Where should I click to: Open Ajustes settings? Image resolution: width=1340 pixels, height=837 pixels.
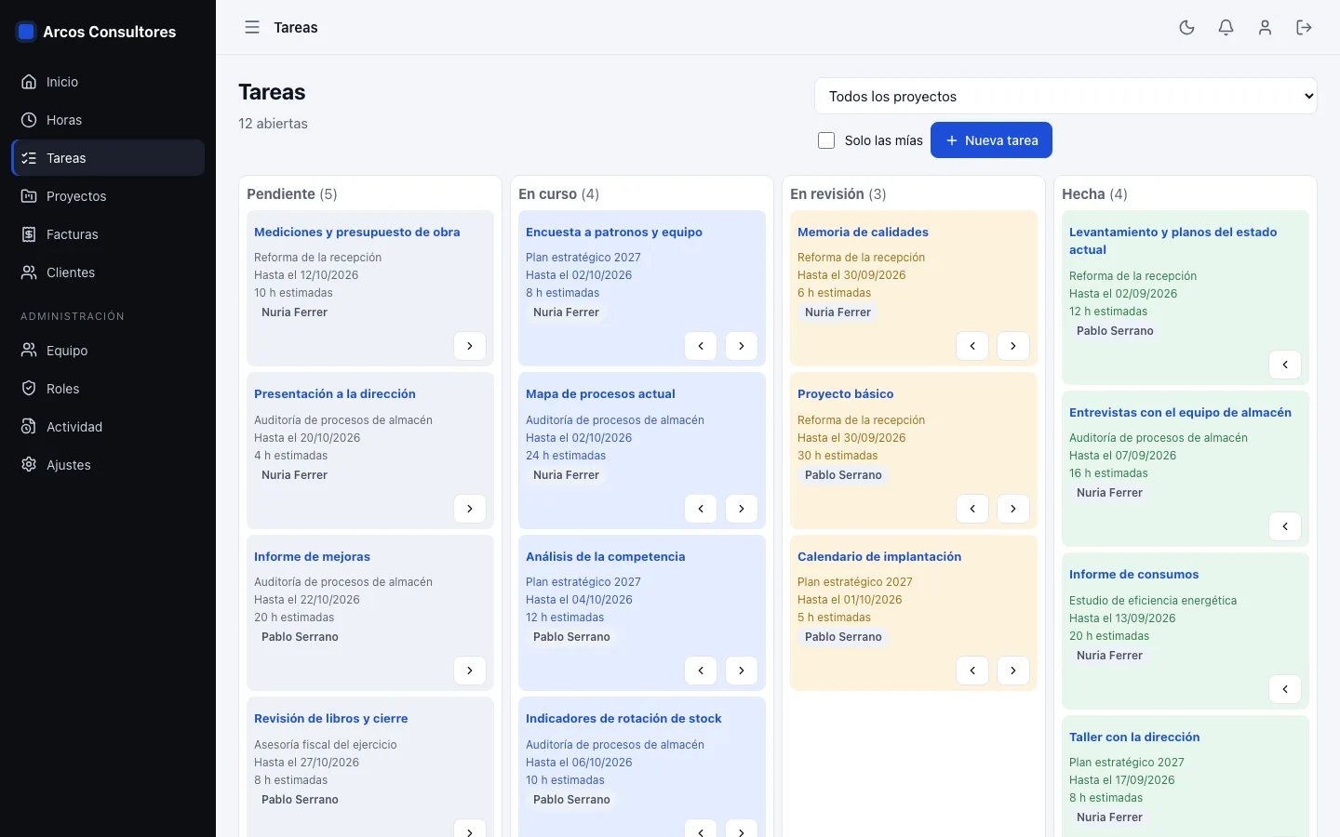click(x=108, y=465)
